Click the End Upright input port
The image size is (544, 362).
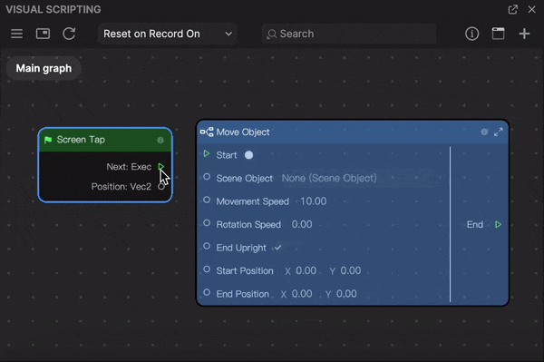(x=207, y=246)
